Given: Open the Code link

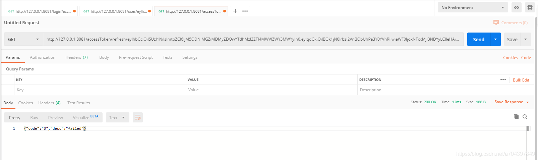Looking at the screenshot, I should [x=526, y=58].
